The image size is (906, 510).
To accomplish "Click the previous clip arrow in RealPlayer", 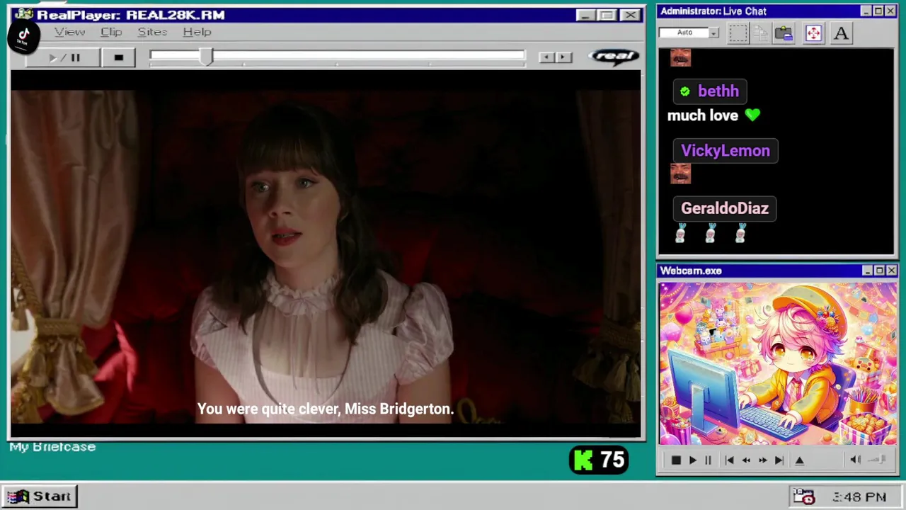I will coord(546,57).
